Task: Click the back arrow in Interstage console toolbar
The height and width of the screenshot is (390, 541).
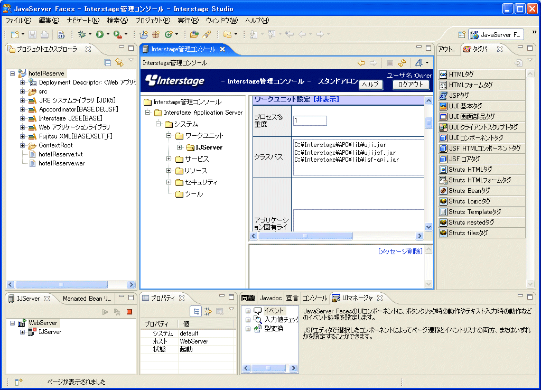Action: click(361, 63)
